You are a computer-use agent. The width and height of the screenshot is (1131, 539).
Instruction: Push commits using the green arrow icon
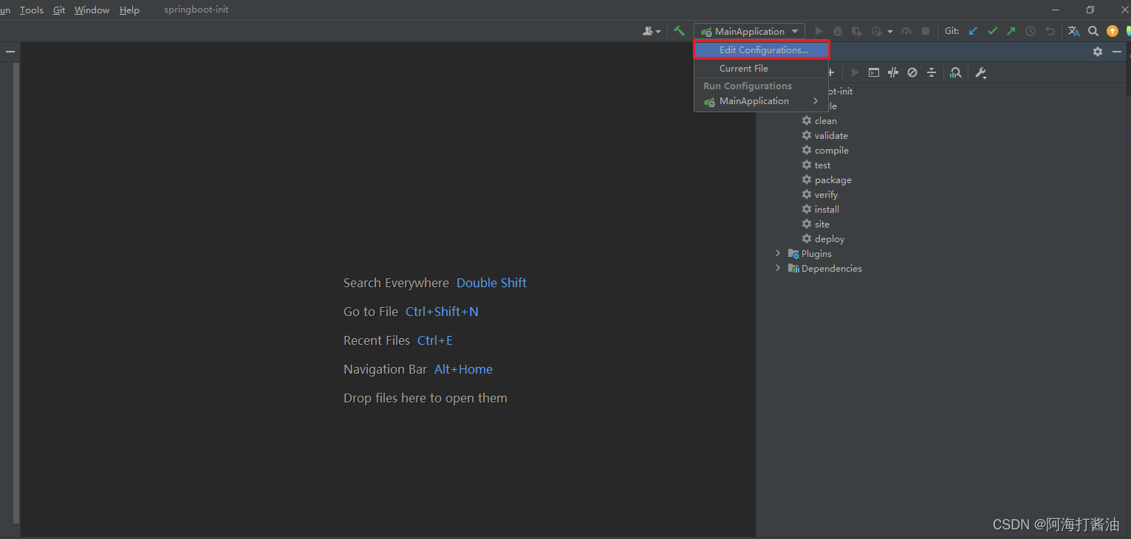(x=1011, y=31)
